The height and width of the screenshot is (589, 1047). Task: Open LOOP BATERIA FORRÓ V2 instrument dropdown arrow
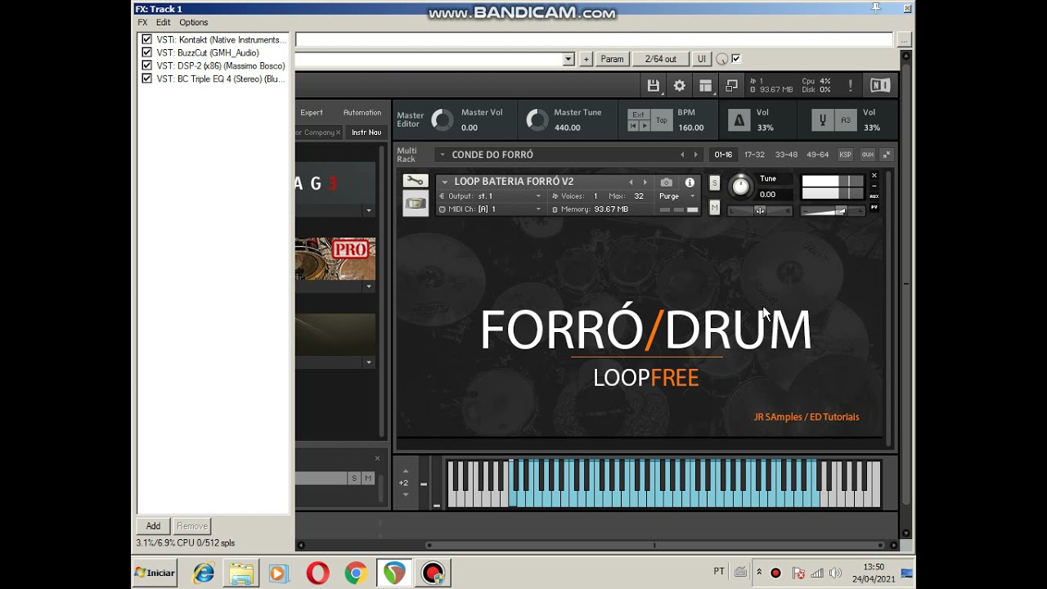[445, 182]
